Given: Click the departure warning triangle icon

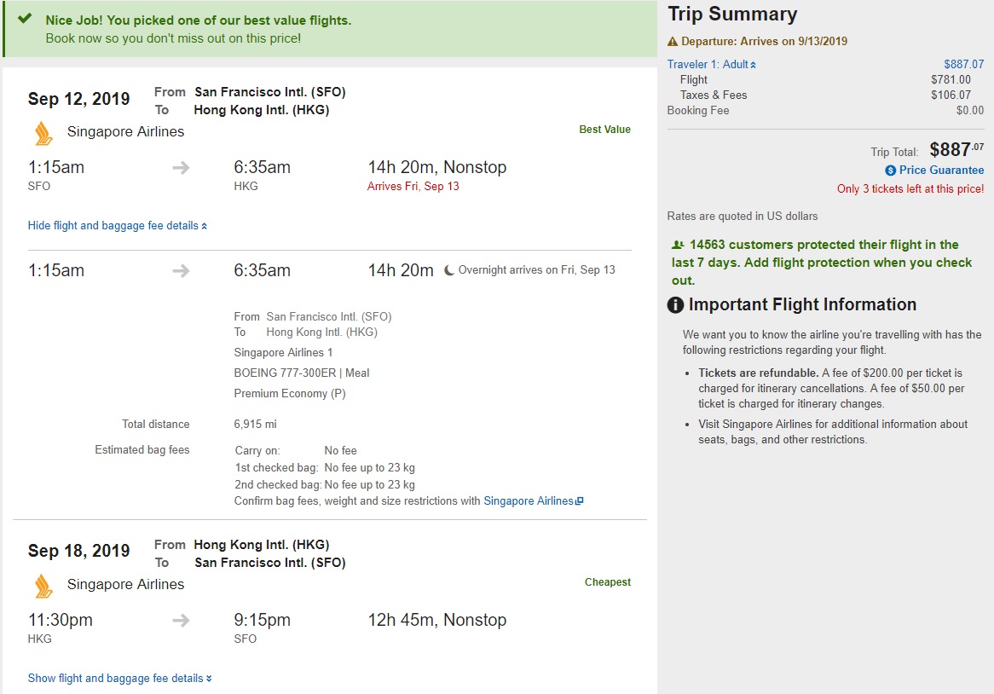Looking at the screenshot, I should point(673,42).
